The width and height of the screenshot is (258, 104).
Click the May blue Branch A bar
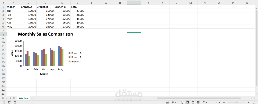tap(59, 56)
